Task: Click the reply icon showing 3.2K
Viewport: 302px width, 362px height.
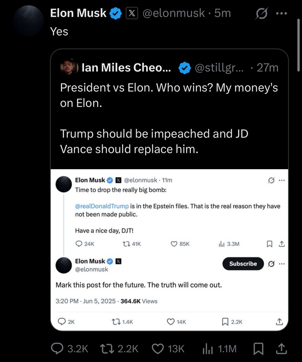Action: [x=57, y=348]
